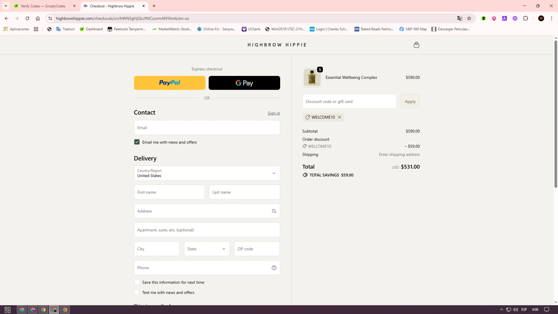Close the Checkout - Highbrow Hippie tab
Viewport: 558px width, 314px height.
click(x=144, y=6)
